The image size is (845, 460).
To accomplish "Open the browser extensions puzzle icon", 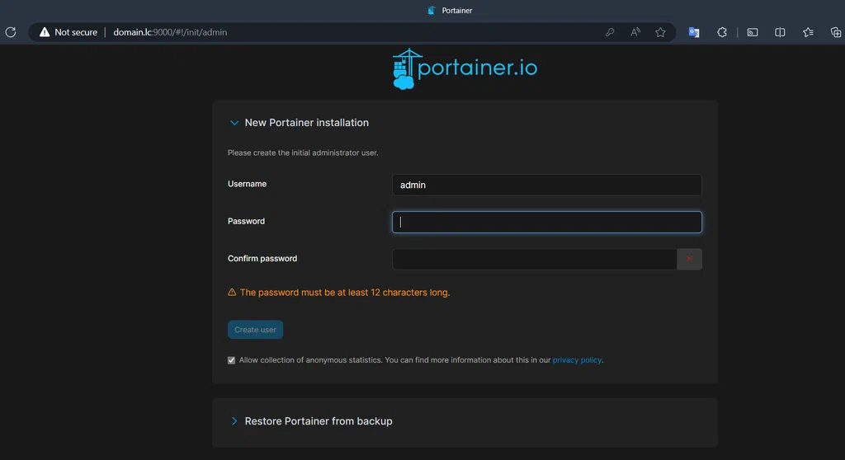I will (x=722, y=32).
